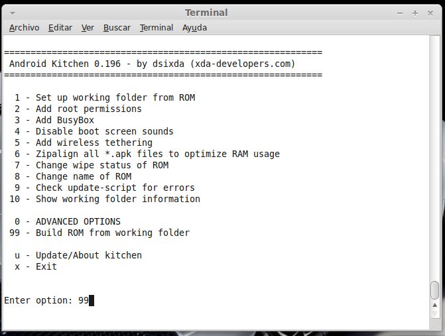Open the Ayuda menu

[x=194, y=28]
